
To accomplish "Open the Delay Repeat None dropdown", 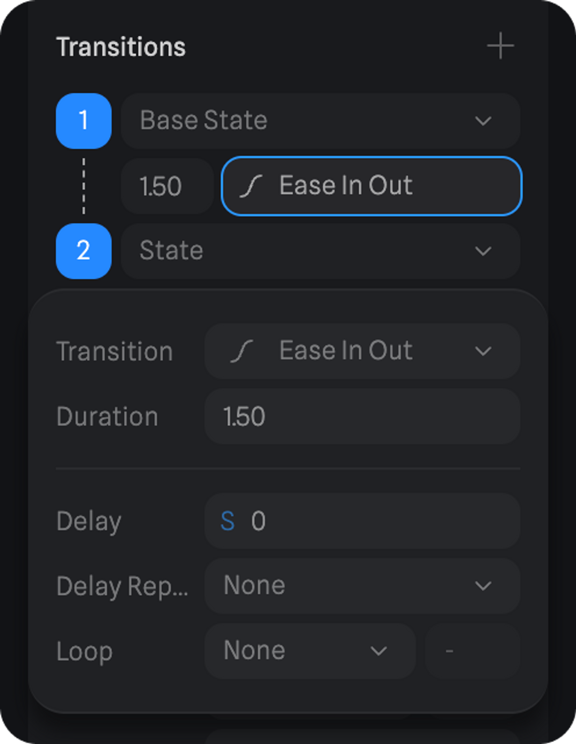I will point(362,586).
